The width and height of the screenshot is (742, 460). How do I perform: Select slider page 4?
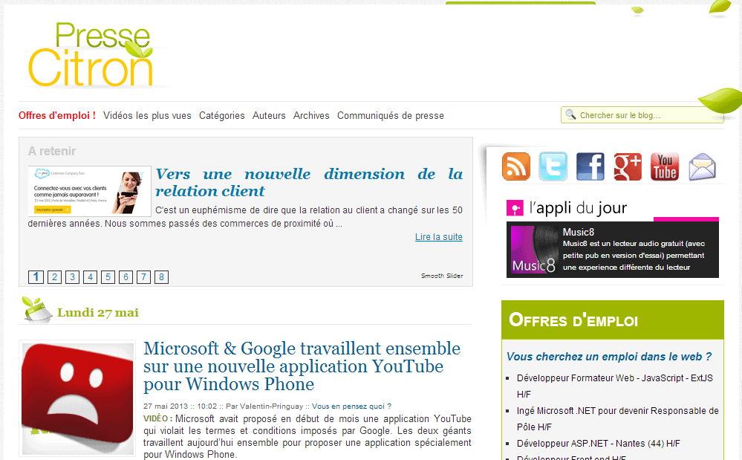tap(90, 277)
